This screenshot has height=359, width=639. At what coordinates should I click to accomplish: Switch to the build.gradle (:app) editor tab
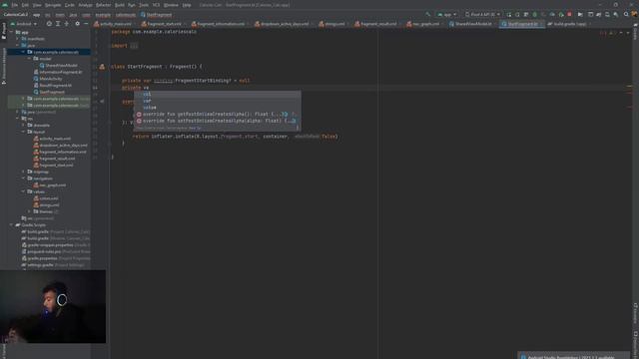click(x=567, y=24)
